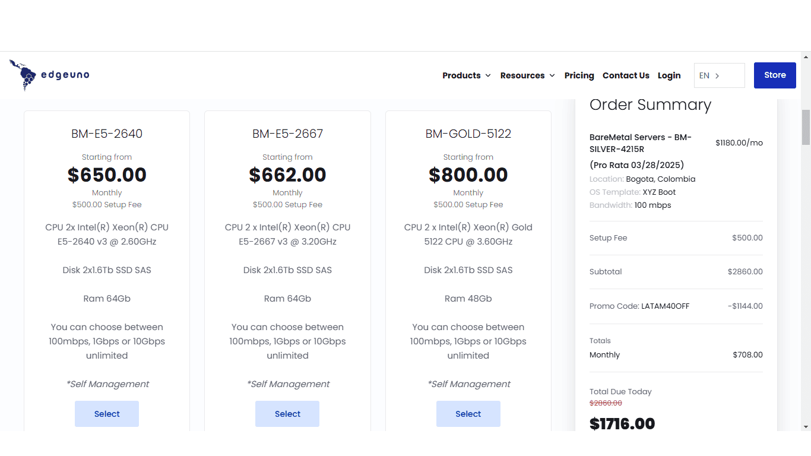Select the BM-E5-2667 server plan
This screenshot has width=811, height=456.
tap(287, 414)
